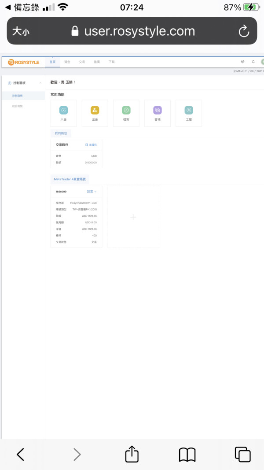Switch to the 交易 tab
Viewport: 264px width, 470px height.
[82, 62]
